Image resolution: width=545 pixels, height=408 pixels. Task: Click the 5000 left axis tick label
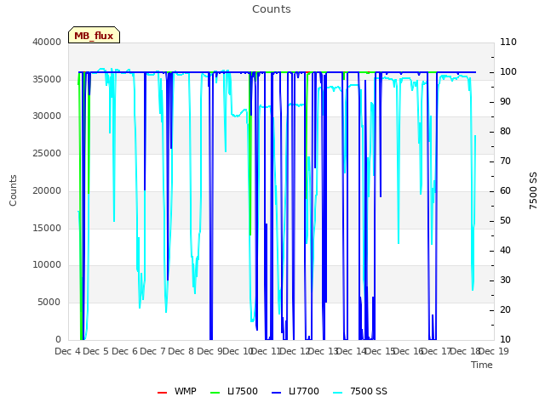click(49, 303)
